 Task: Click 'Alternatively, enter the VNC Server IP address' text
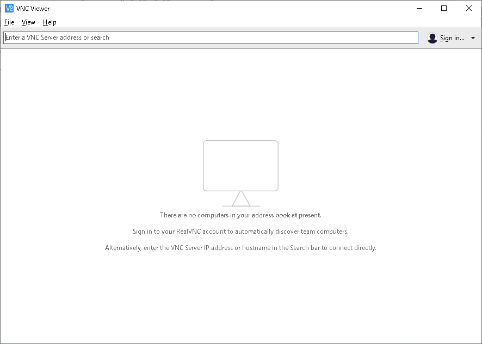coord(240,248)
